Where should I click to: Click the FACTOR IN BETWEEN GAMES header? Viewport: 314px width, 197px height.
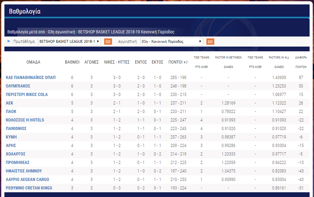pos(228,62)
